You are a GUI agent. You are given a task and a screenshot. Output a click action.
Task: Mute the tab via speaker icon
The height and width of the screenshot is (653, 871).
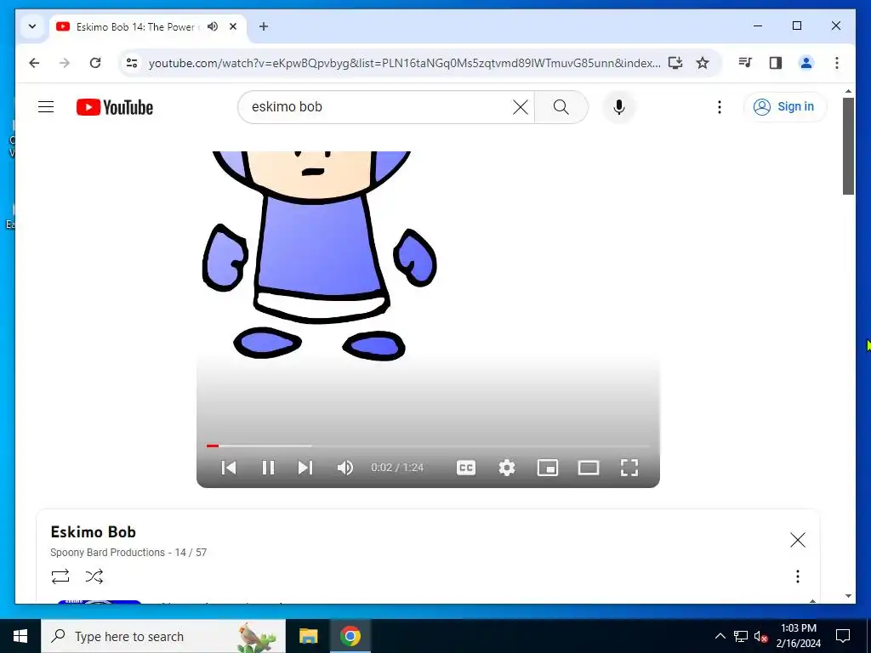coord(213,26)
